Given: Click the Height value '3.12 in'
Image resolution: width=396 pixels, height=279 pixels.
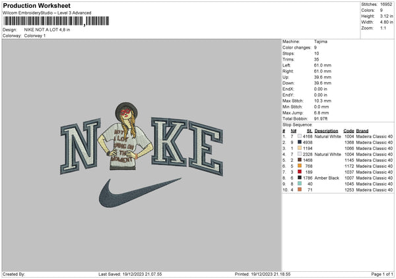Looking at the screenshot, I should 386,16.
